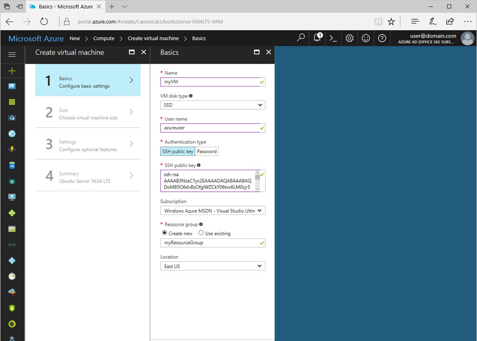Open portal settings gear
The image size is (477, 341).
(349, 39)
